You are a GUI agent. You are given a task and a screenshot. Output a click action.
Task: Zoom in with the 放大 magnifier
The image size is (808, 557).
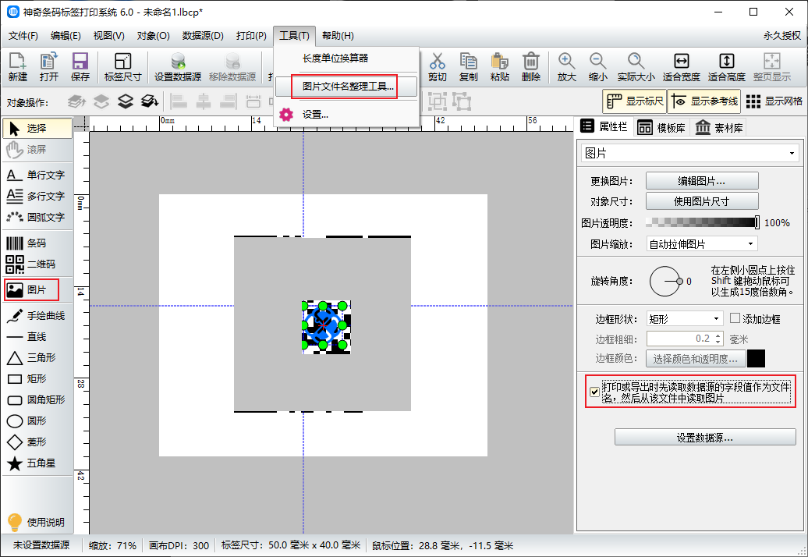click(x=566, y=67)
